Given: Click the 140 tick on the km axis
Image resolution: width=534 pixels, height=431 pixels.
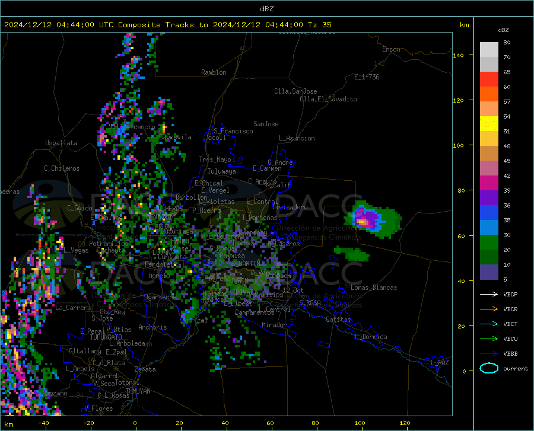Looking at the screenshot, I should click(458, 55).
